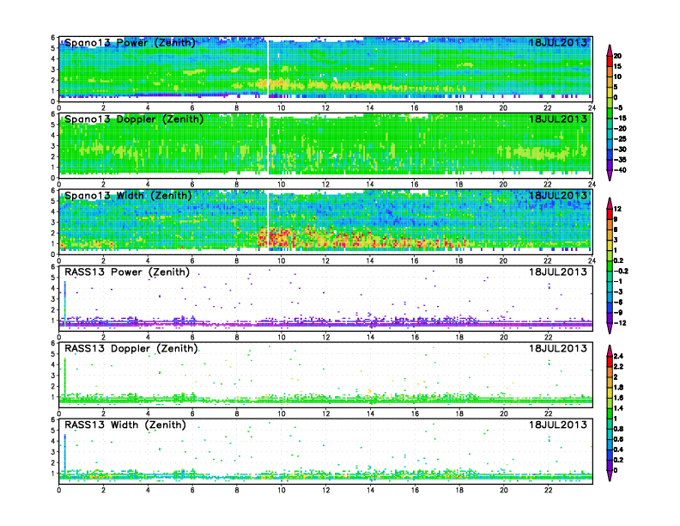
Task: Click the "2.4" label on the bottom colorbar
Action: [619, 357]
